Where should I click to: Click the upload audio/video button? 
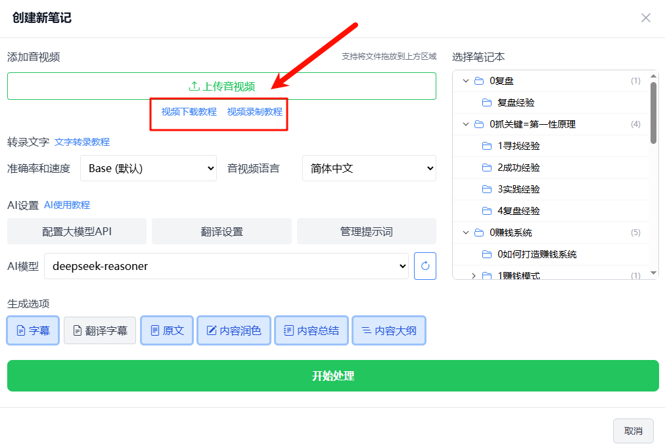221,86
